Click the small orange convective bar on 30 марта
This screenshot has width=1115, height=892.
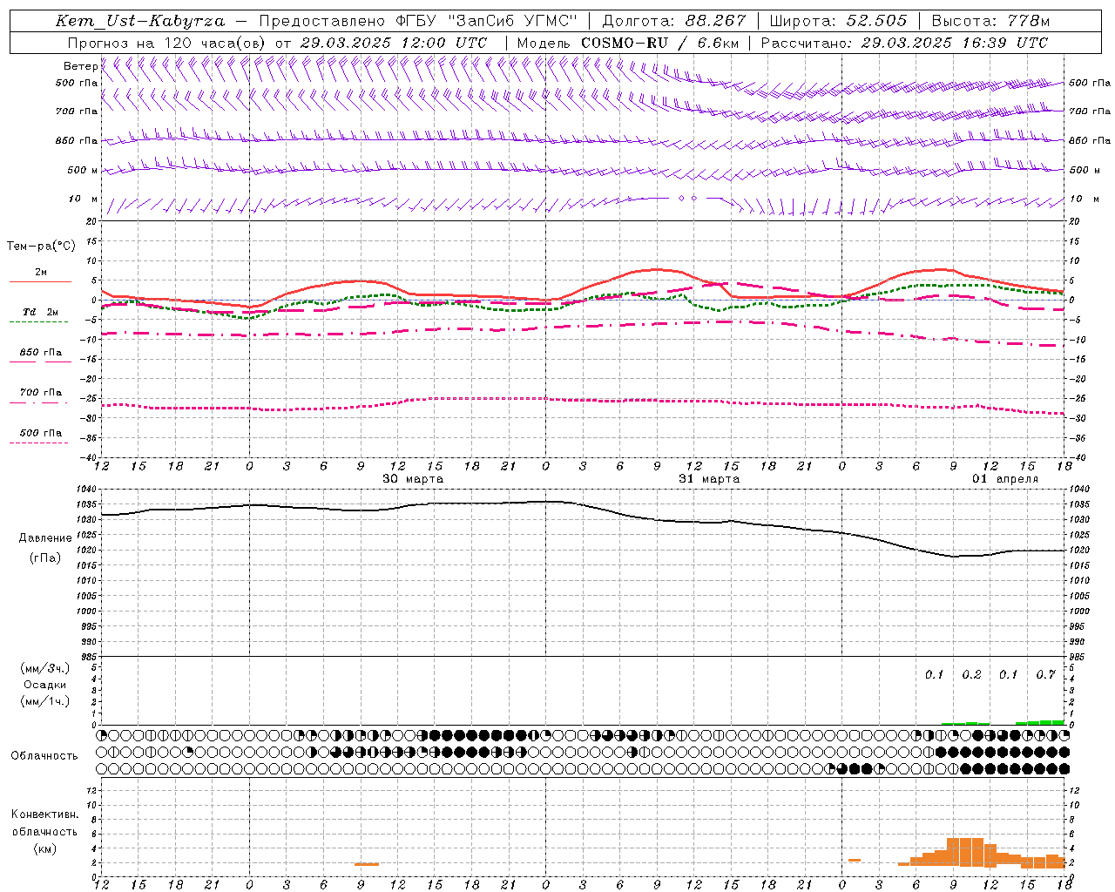367,864
